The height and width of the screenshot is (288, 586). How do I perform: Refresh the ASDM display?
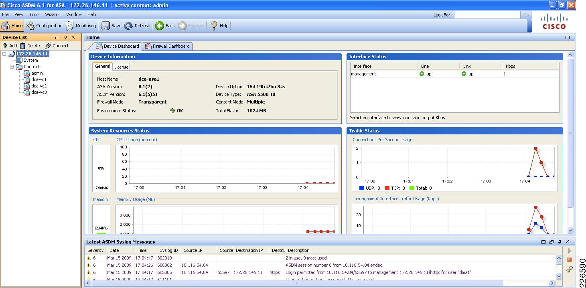click(x=137, y=26)
